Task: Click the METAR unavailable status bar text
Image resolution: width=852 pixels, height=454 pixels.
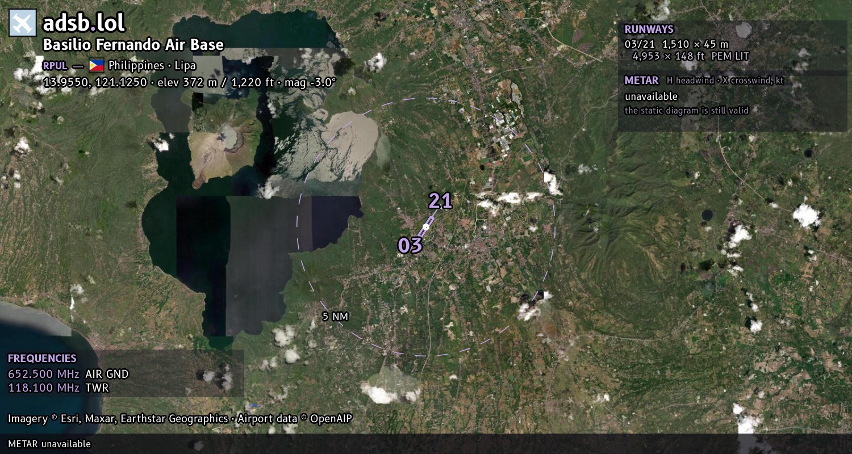Action: [x=49, y=444]
